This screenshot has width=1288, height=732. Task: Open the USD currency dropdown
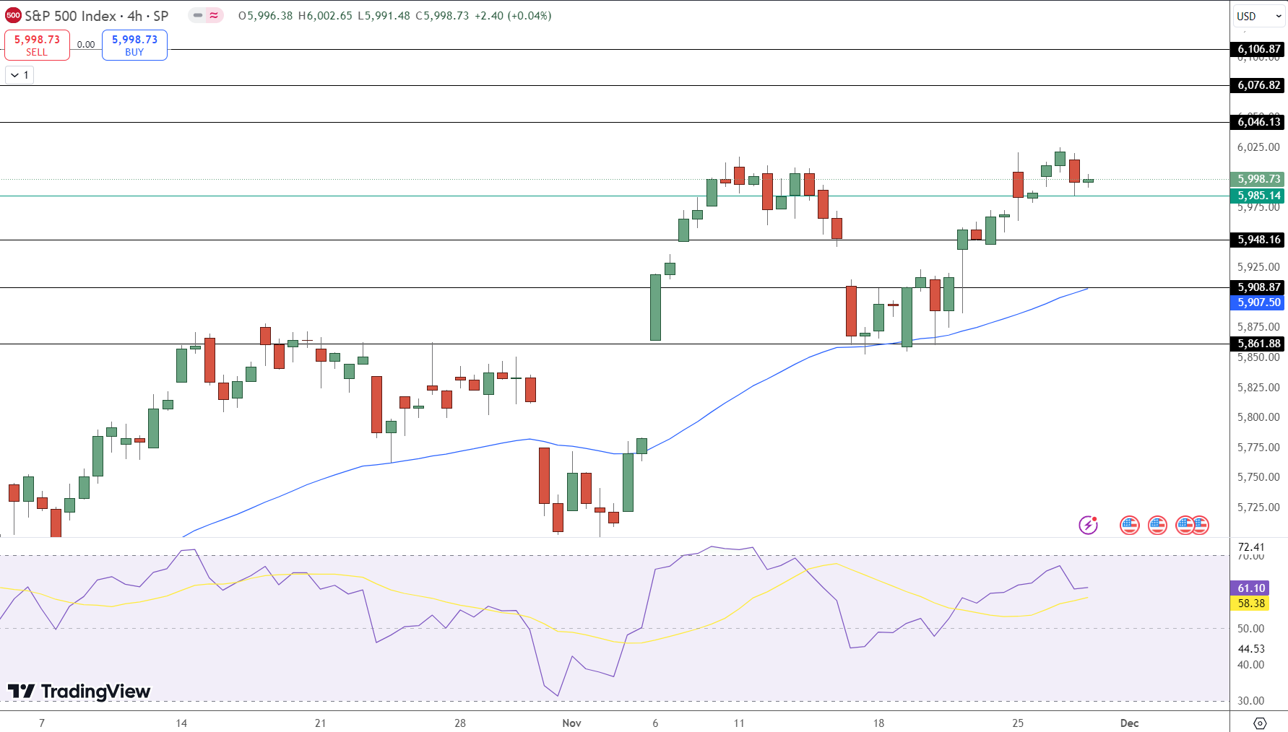click(1258, 16)
